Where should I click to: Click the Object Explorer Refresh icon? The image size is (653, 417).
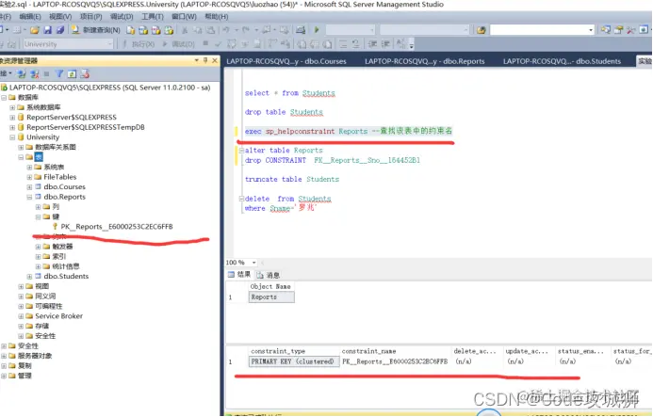pyautogui.click(x=72, y=74)
